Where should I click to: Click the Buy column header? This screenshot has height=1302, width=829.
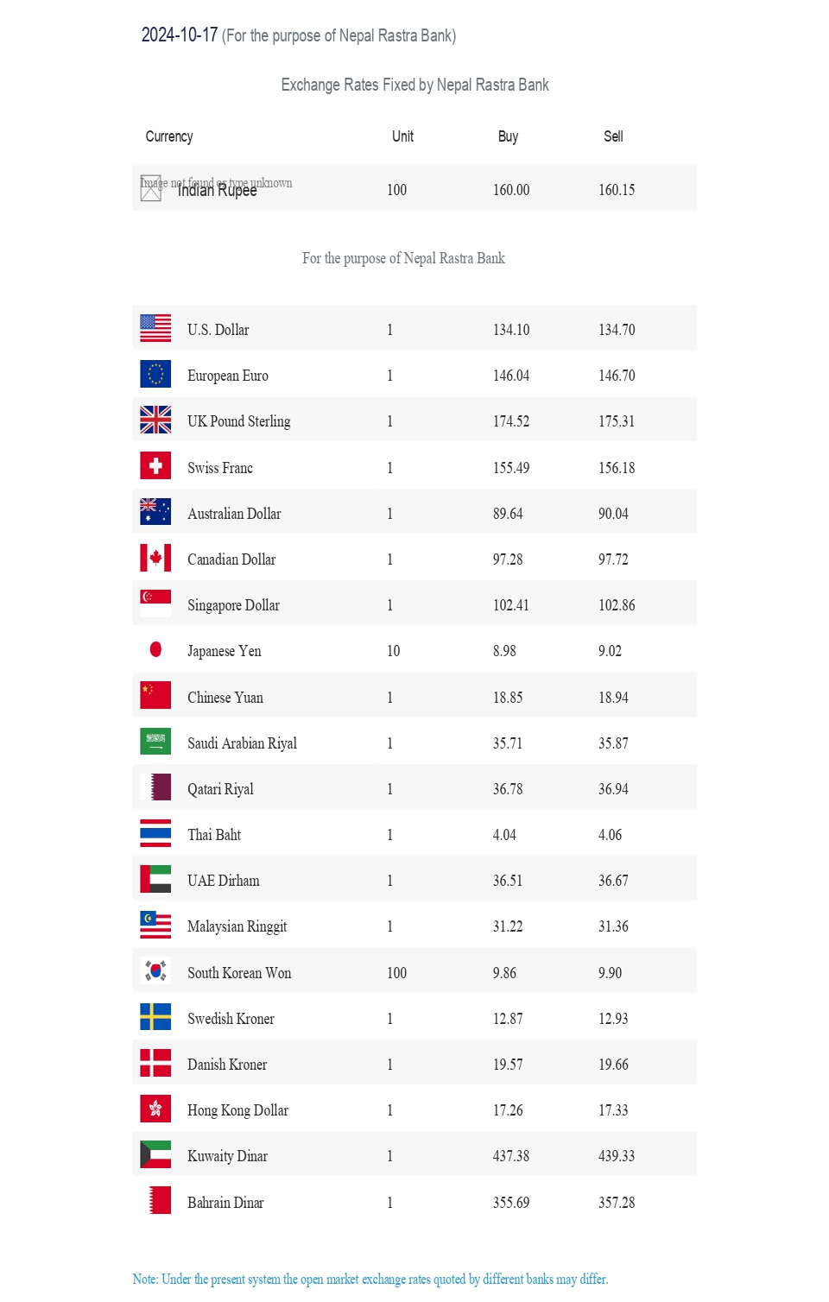coord(508,136)
